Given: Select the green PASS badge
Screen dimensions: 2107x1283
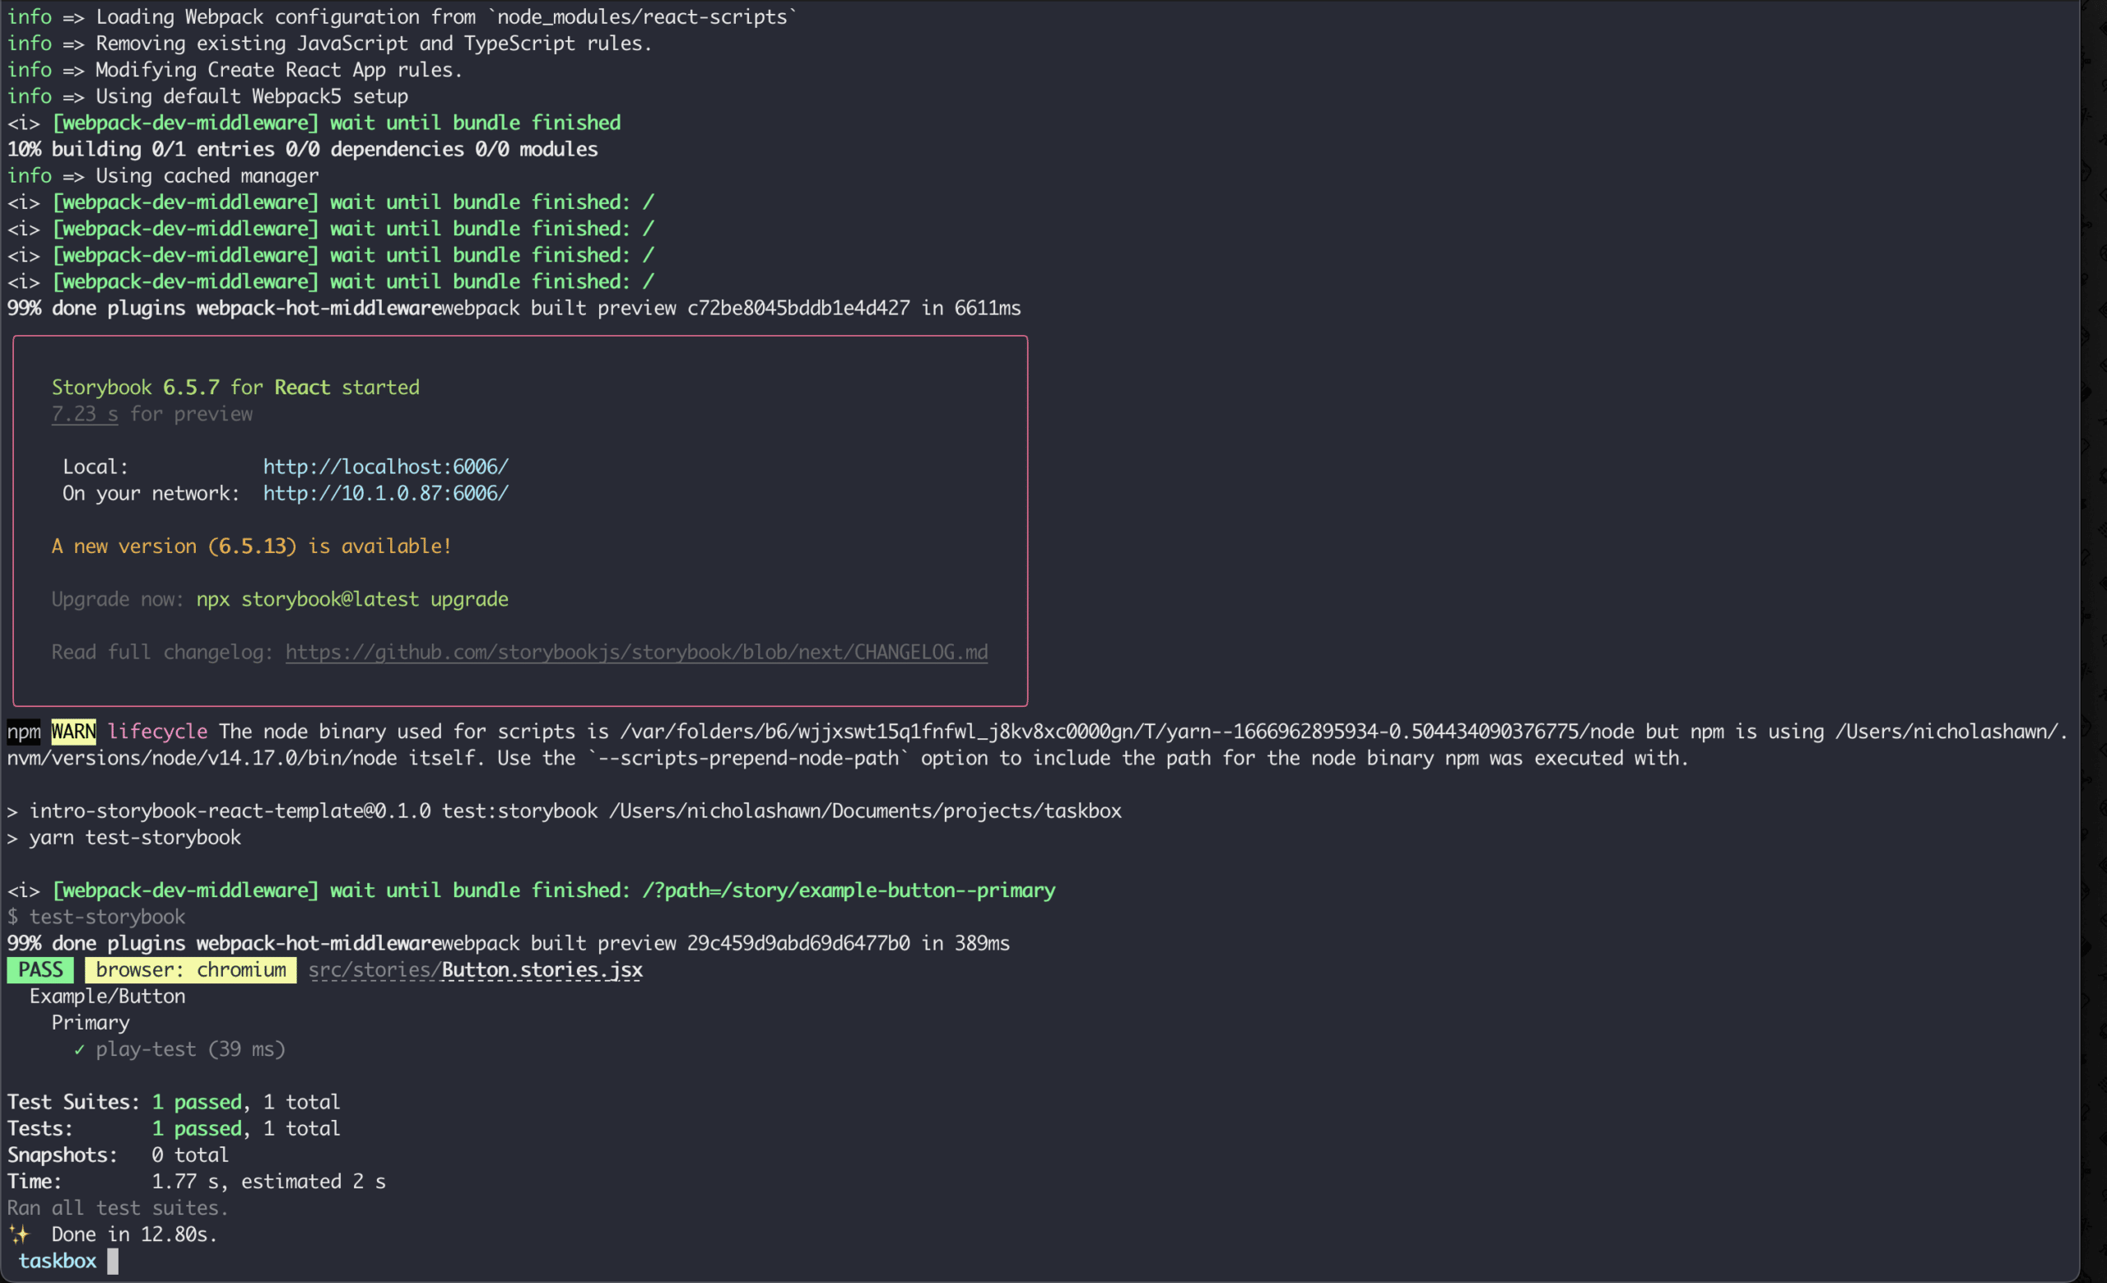Looking at the screenshot, I should pyautogui.click(x=40, y=969).
